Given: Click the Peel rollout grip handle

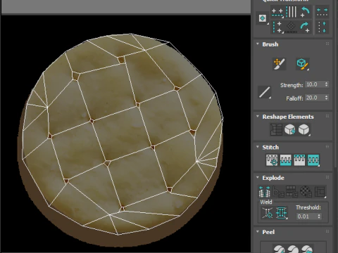Looking at the screenshot, I should (x=327, y=231).
